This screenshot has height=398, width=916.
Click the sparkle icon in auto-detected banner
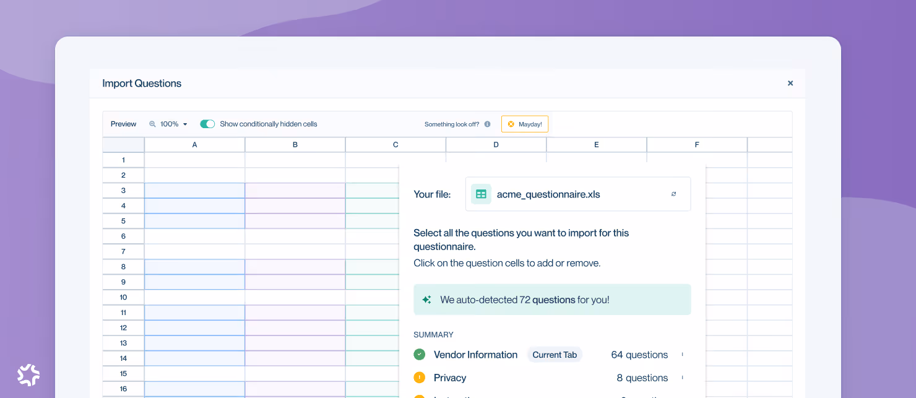(x=426, y=300)
